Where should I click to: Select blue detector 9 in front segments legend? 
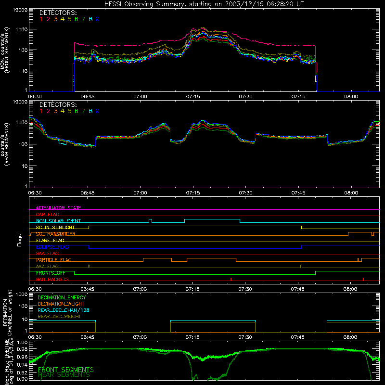[98, 19]
